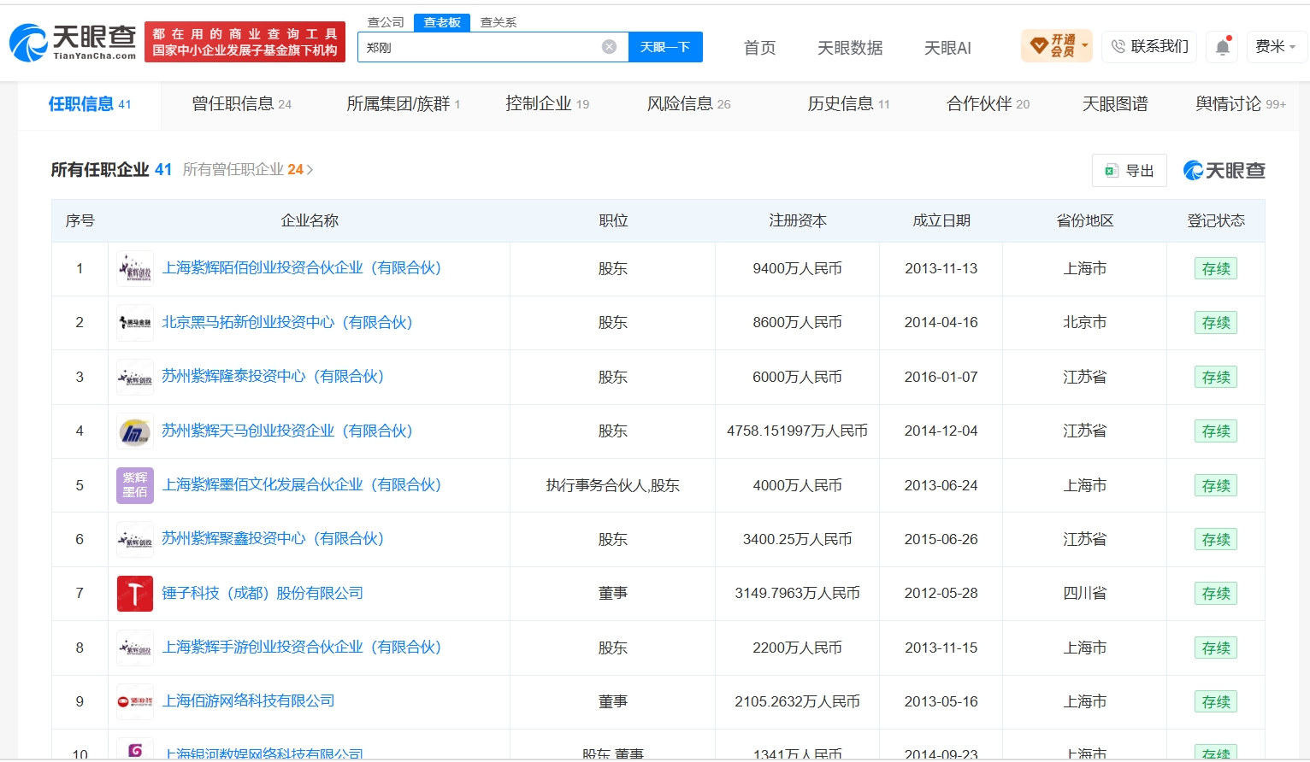Screen dimensions: 1310x762
Task: Open 北京黑马拓新创业投资中心 link
Action: coord(287,323)
